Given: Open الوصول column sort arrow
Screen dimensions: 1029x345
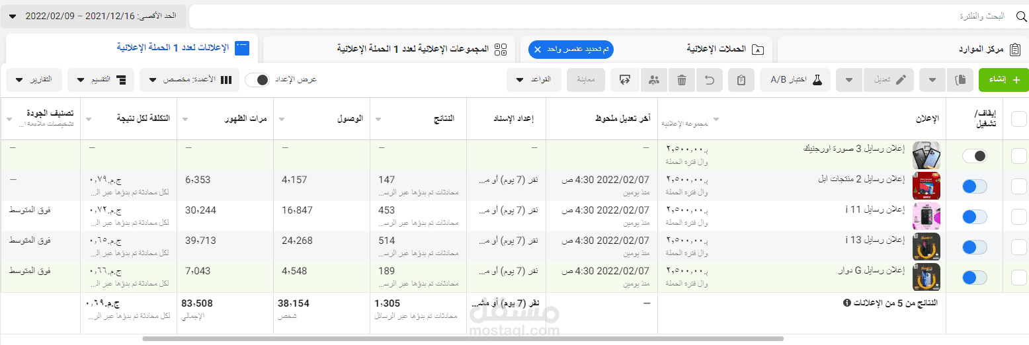Looking at the screenshot, I should (282, 119).
